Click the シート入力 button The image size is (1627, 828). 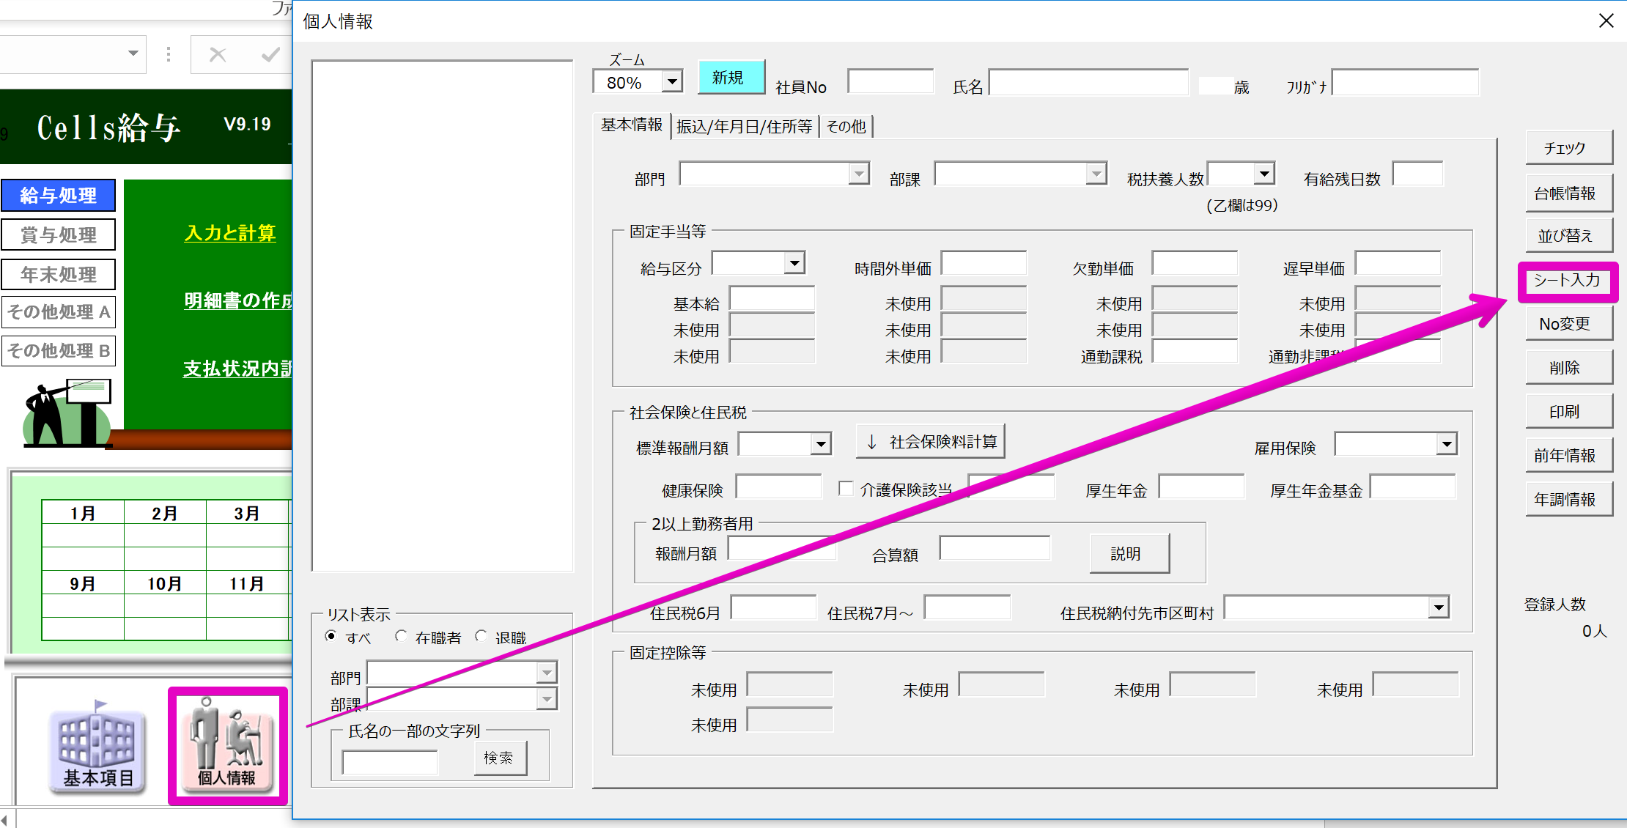[1568, 281]
